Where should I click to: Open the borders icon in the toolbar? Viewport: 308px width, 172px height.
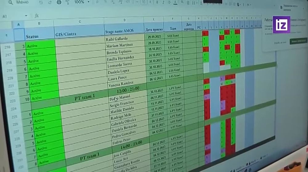[x=188, y=2]
